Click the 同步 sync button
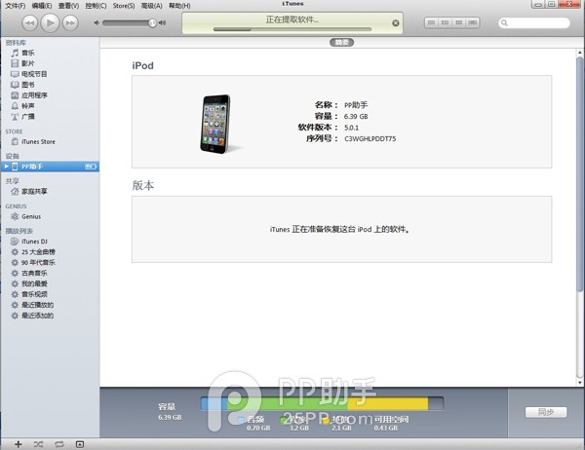The width and height of the screenshot is (585, 450). point(546,412)
